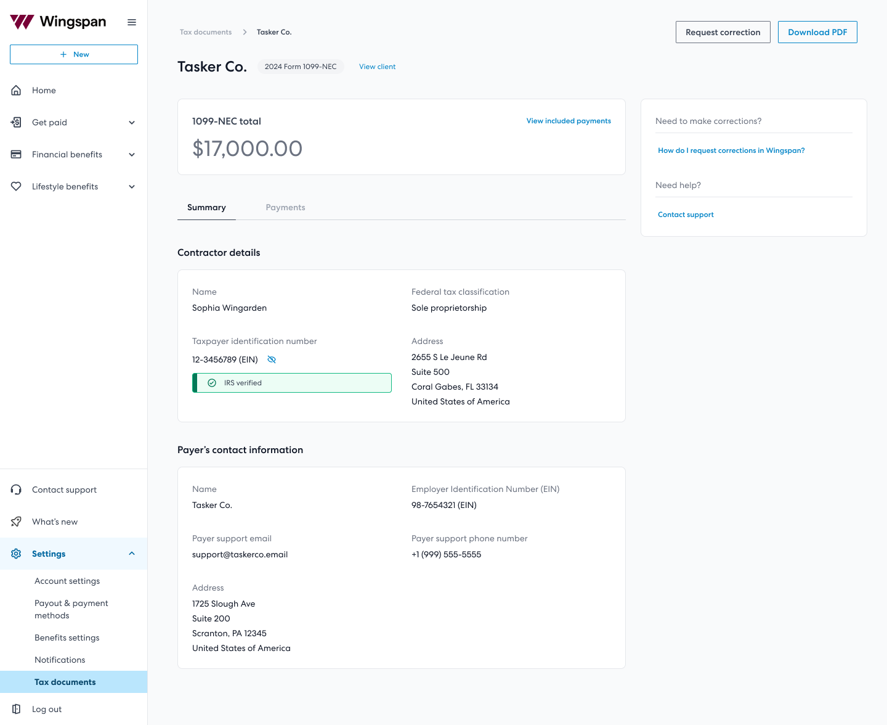Click the Home house icon
This screenshot has width=887, height=725.
point(16,90)
